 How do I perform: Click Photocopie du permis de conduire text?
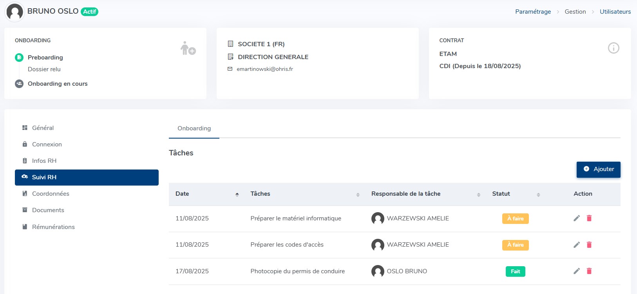pos(298,271)
